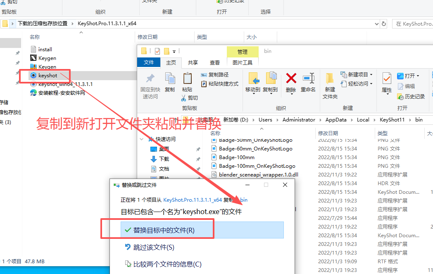Collapse the Quick access (快速访问) tree node
Viewport: 433px width, 274px height.
(x=142, y=139)
